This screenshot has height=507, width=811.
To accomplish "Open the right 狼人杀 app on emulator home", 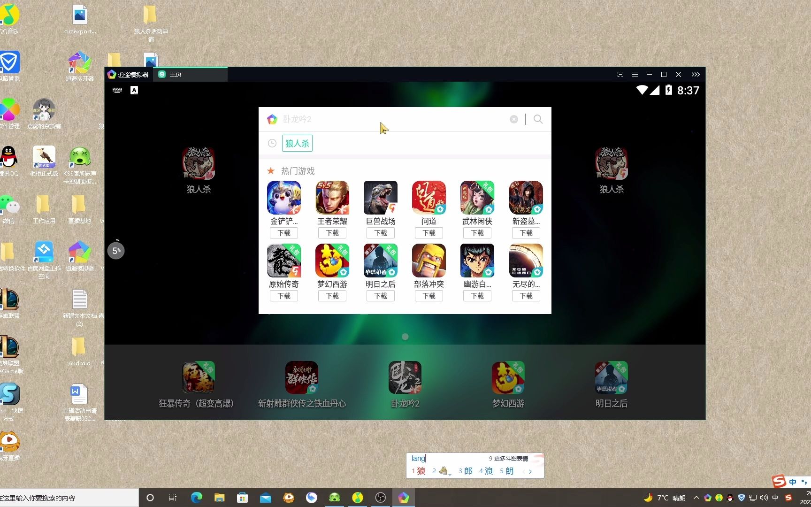I will [x=612, y=163].
